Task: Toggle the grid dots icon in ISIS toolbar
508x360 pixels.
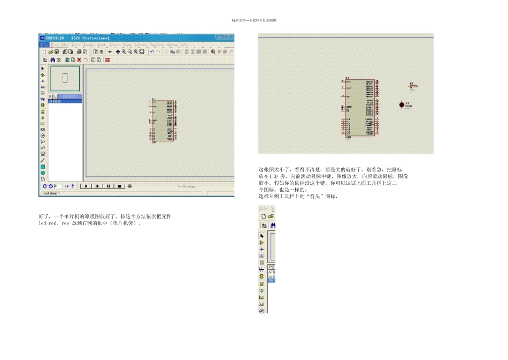Action: (102, 51)
